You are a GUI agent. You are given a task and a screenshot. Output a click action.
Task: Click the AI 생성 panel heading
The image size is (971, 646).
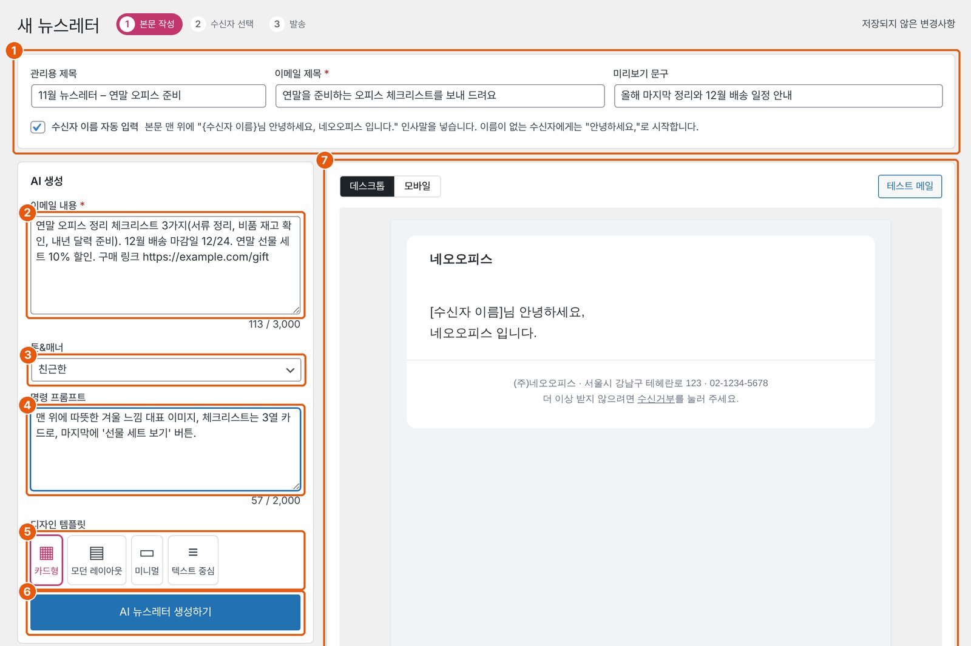47,181
